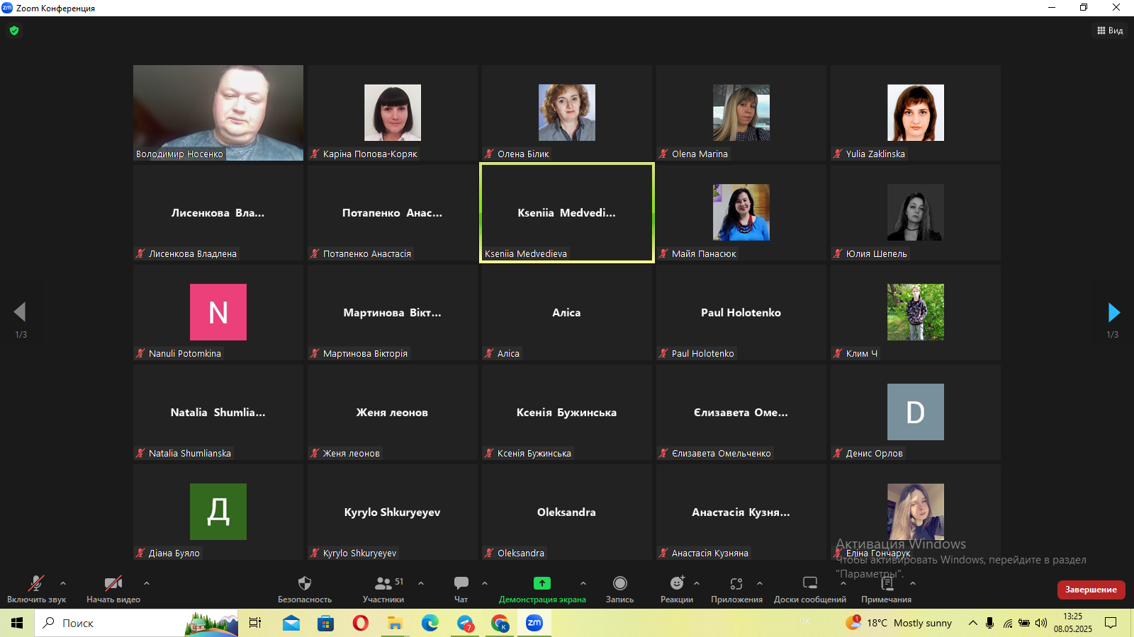
Task: Open Microsoft Edge on taskbar
Action: pos(430,623)
